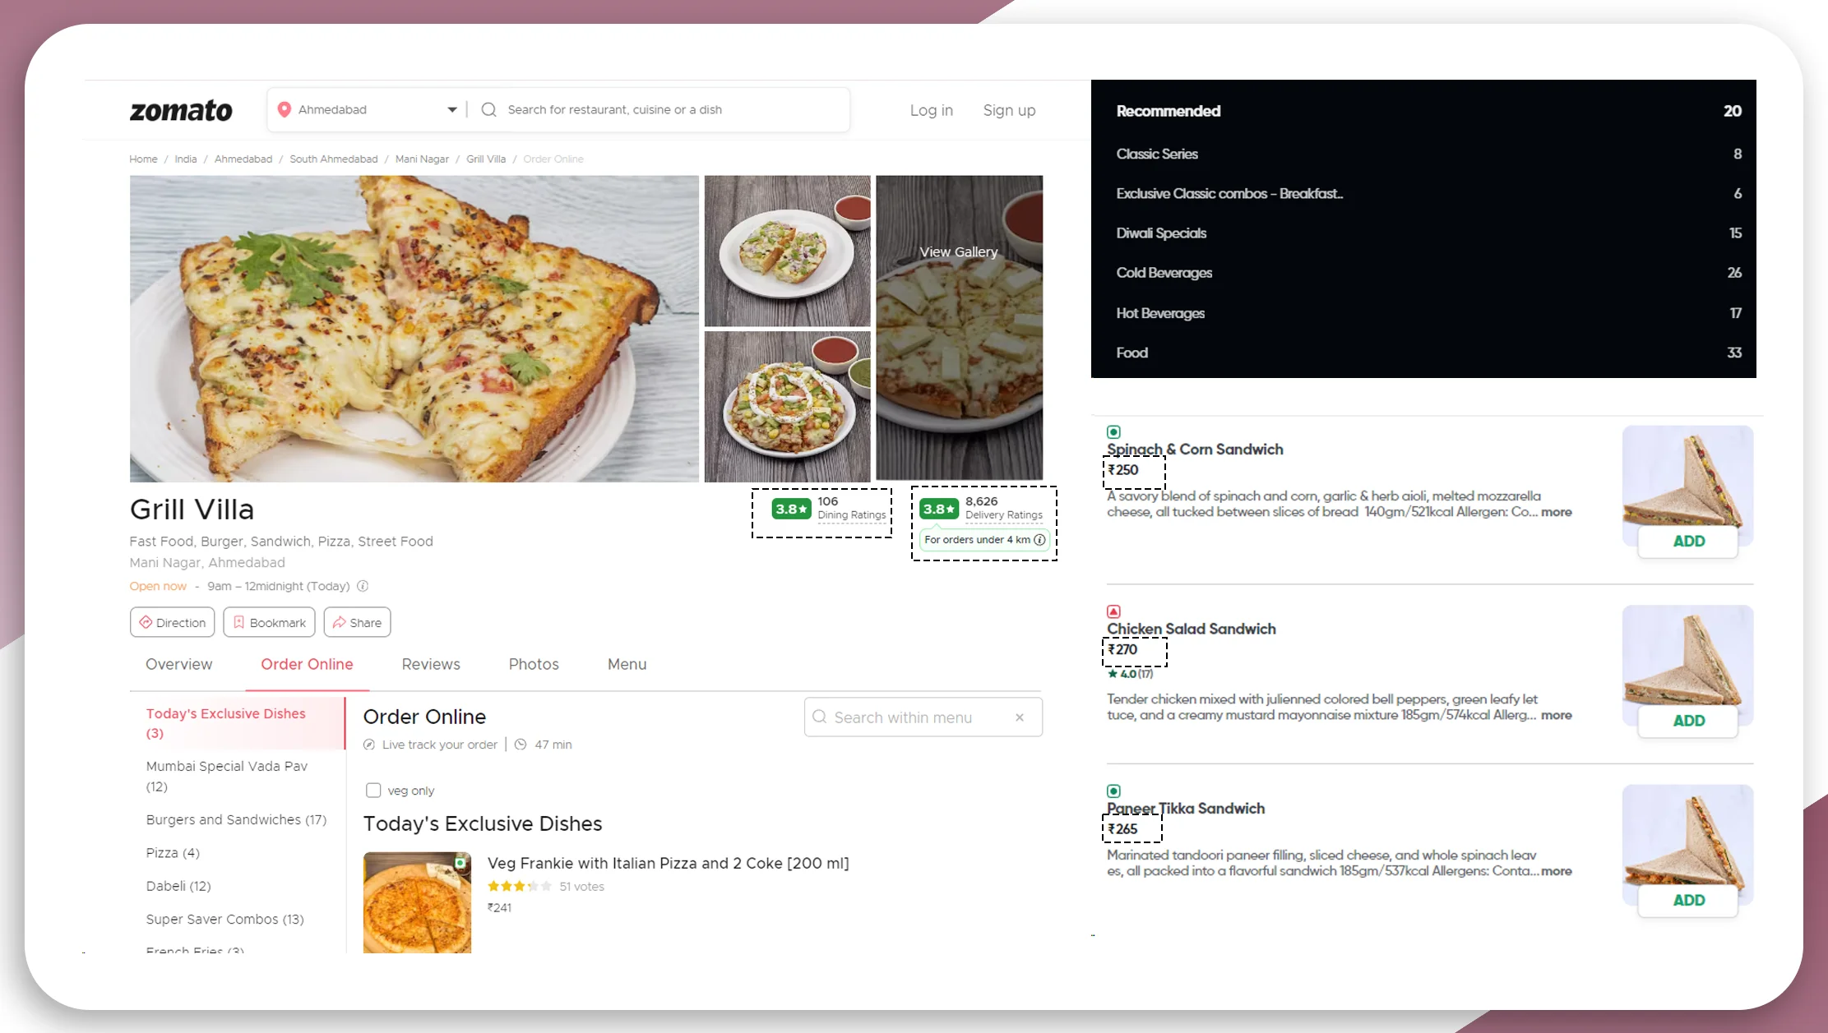Click the more link on Chicken Salad description
1828x1033 pixels.
pyautogui.click(x=1557, y=714)
